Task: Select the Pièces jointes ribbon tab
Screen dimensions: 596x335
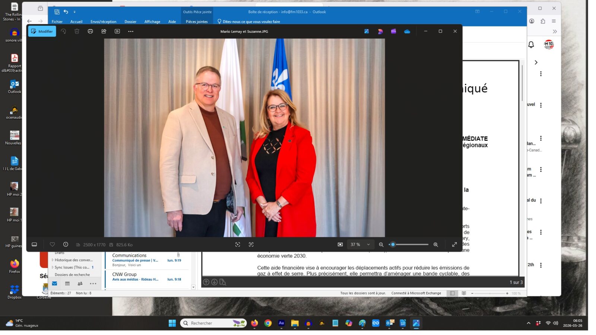Action: [x=197, y=22]
